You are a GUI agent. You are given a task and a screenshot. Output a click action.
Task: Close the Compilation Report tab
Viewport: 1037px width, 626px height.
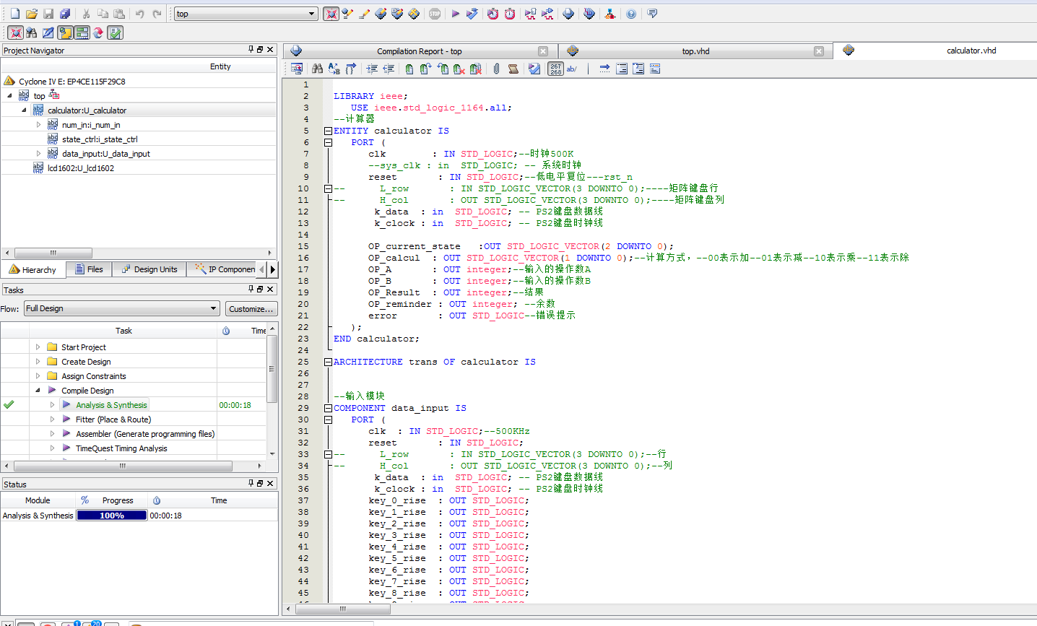543,51
